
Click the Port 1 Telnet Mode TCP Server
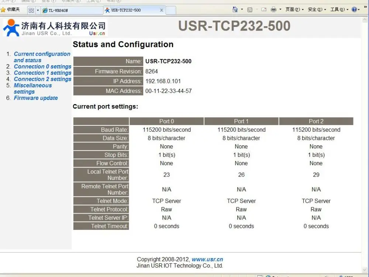click(241, 201)
